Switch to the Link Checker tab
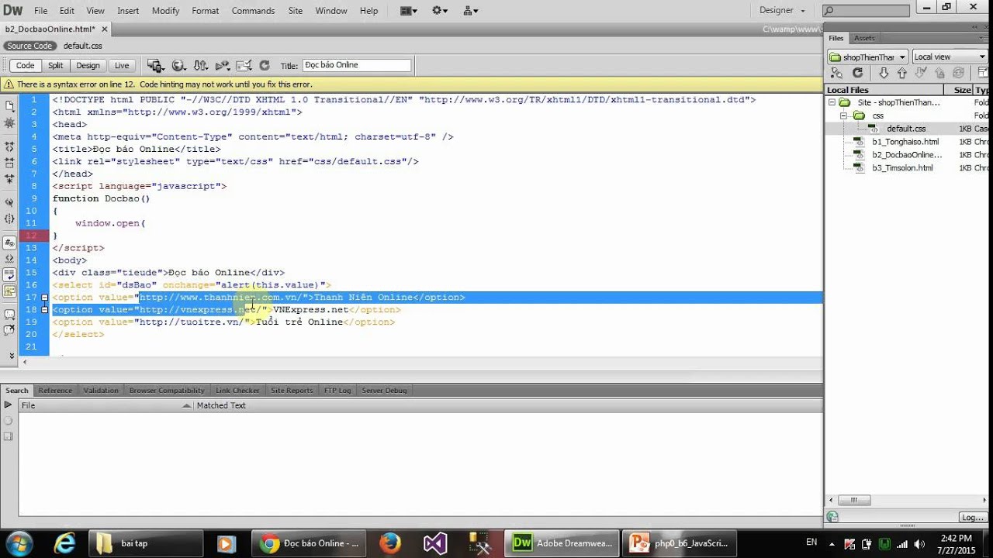 pyautogui.click(x=237, y=391)
